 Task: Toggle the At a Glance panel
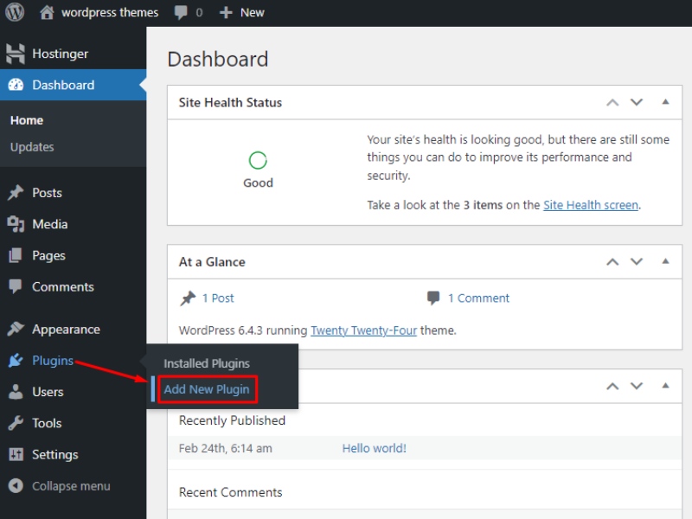coord(665,261)
